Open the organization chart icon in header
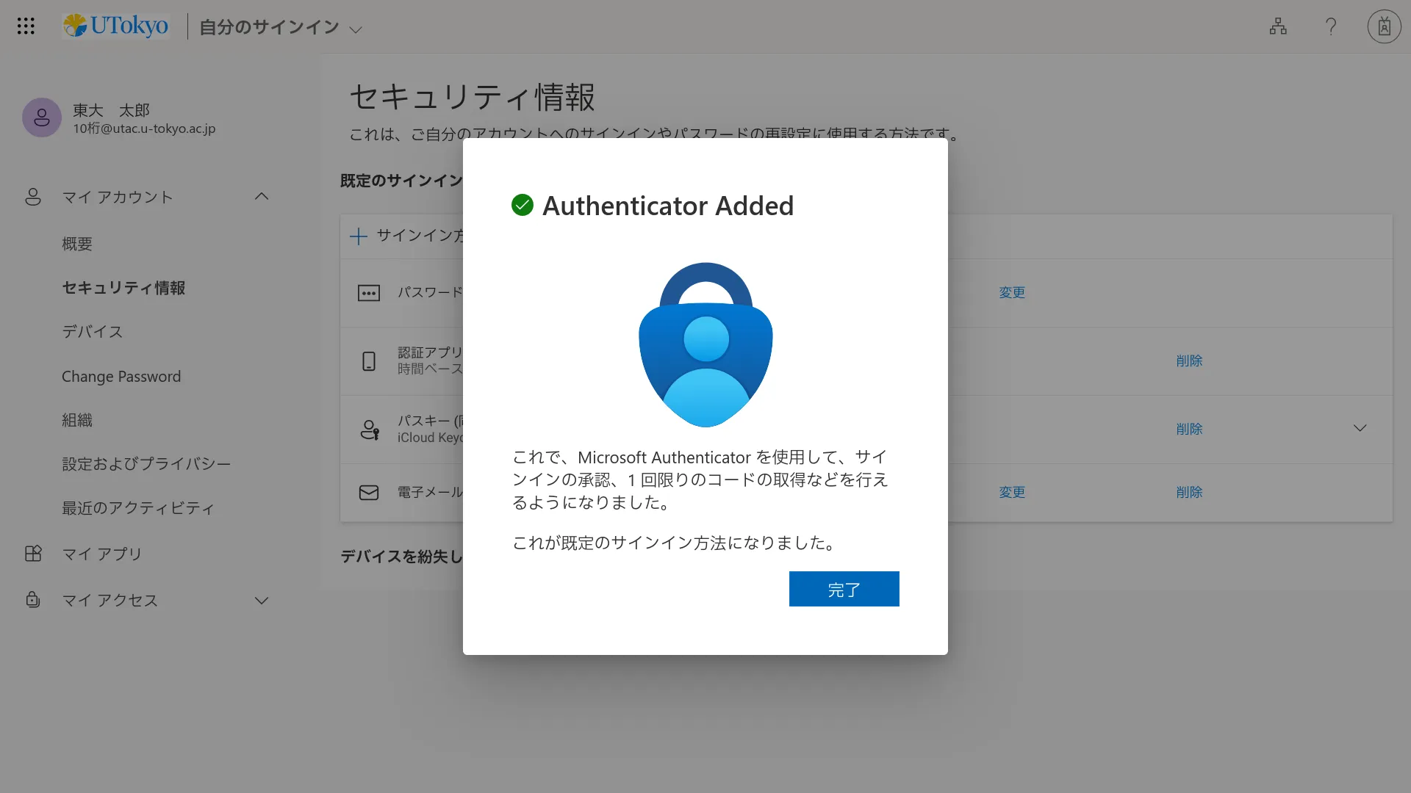 click(1278, 26)
